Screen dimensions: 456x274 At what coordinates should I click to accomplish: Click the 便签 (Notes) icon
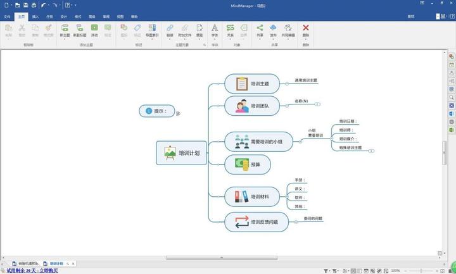[x=199, y=28]
